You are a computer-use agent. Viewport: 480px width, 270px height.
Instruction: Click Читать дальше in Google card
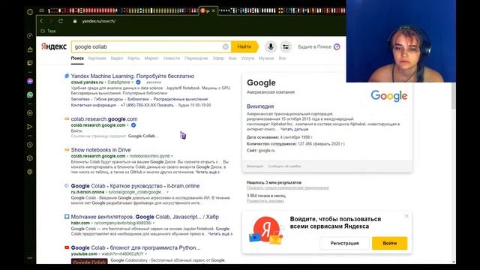295,130
